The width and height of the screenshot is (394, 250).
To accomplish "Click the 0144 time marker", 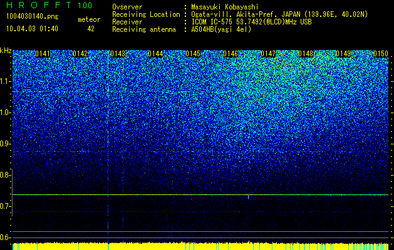I will [155, 54].
